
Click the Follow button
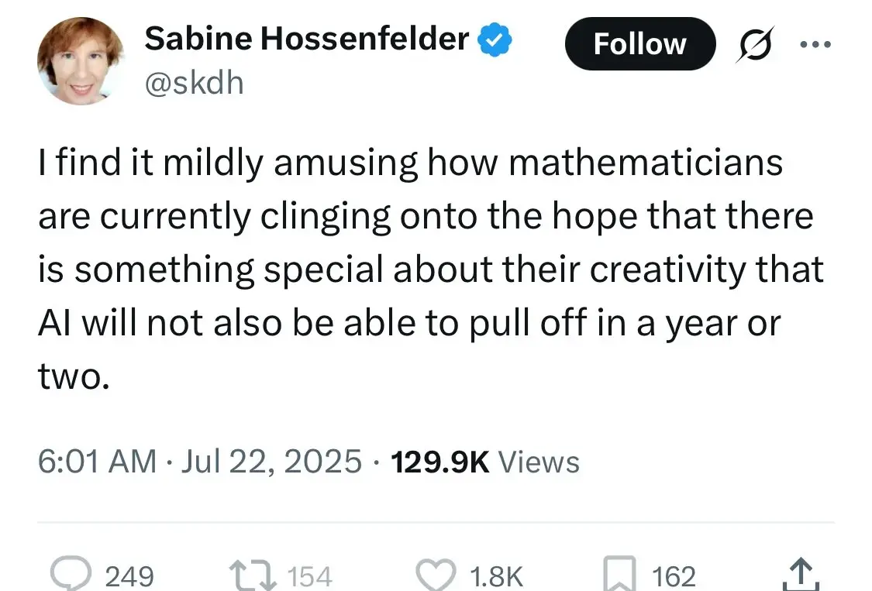click(640, 44)
